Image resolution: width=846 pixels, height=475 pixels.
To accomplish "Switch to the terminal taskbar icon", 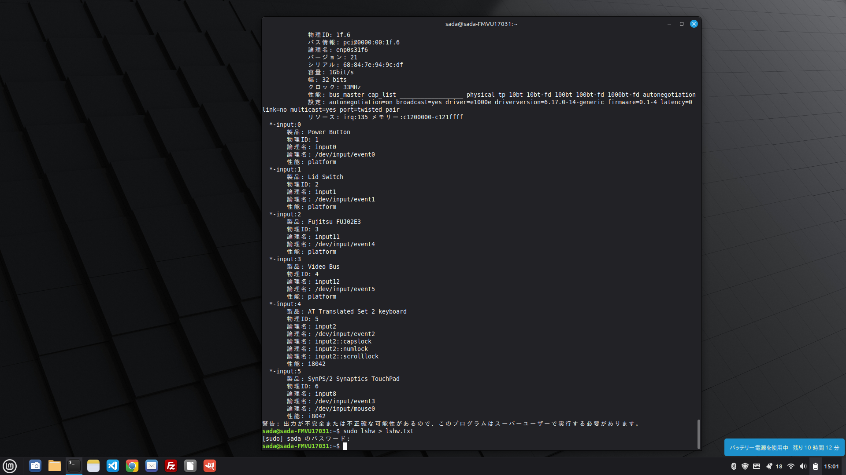I will point(74,466).
